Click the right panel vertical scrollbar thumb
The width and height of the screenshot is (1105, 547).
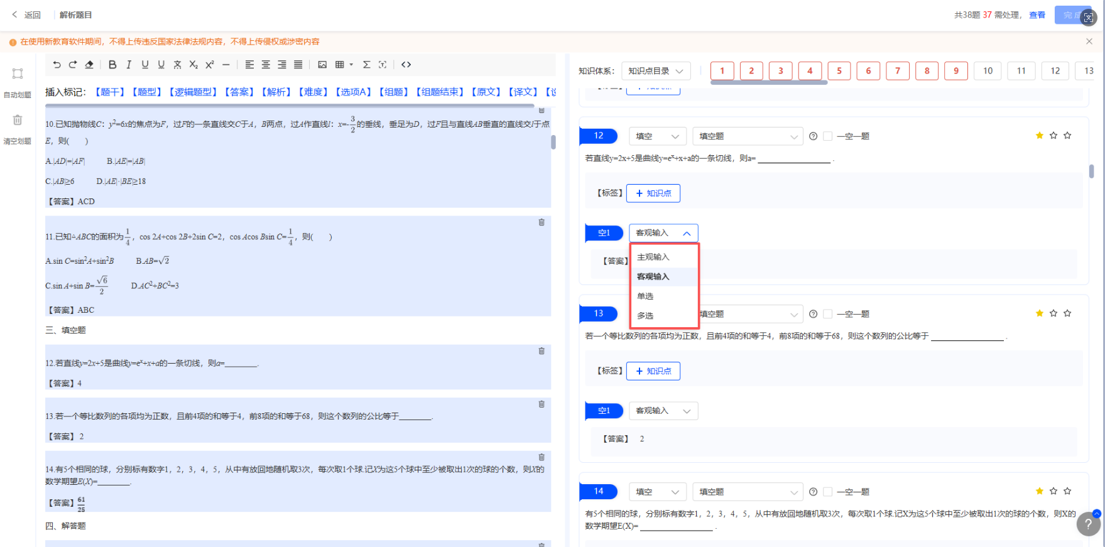click(x=1092, y=171)
